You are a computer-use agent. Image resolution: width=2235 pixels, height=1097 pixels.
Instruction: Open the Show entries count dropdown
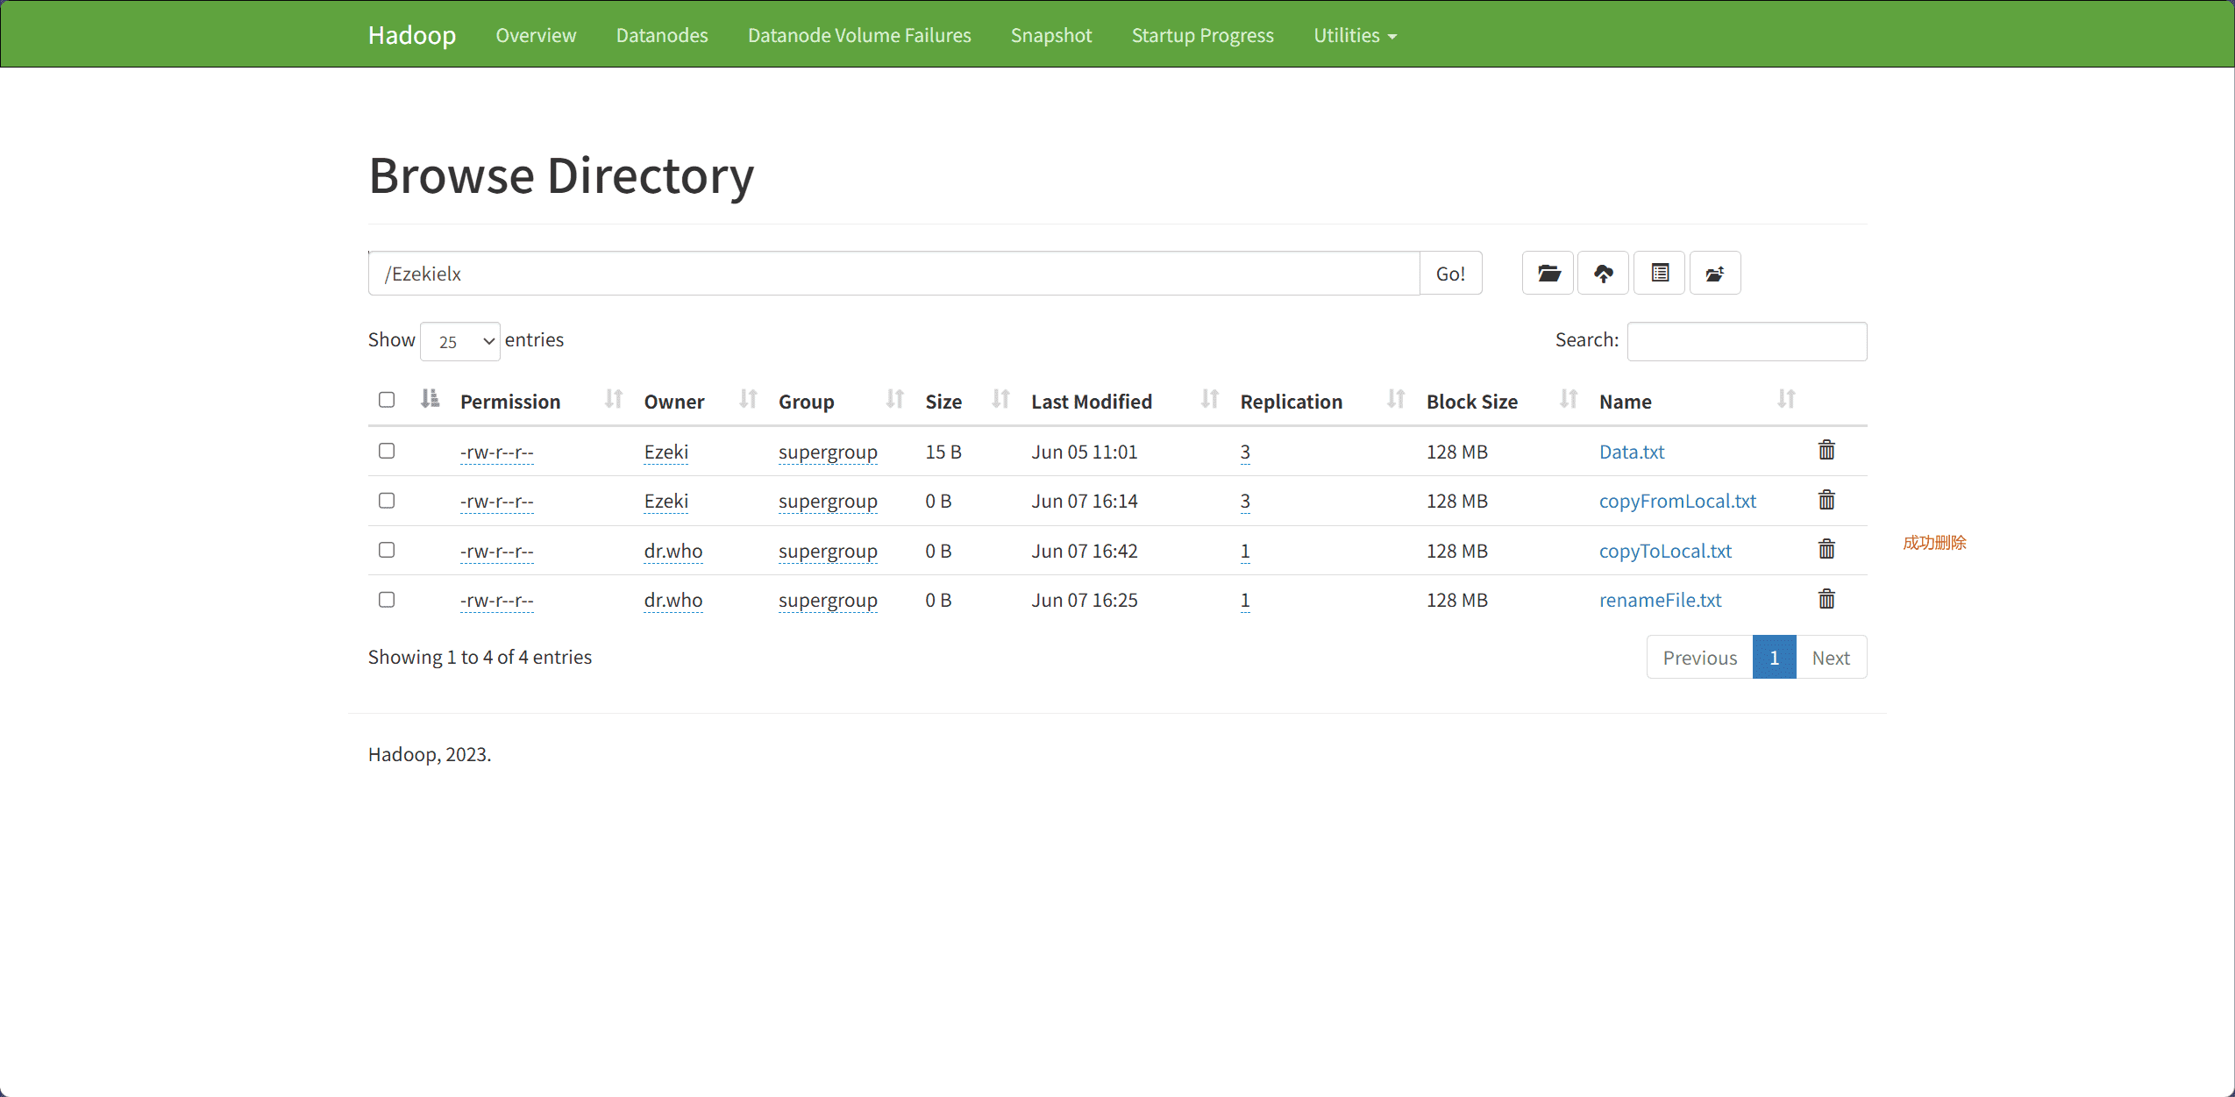pos(460,341)
